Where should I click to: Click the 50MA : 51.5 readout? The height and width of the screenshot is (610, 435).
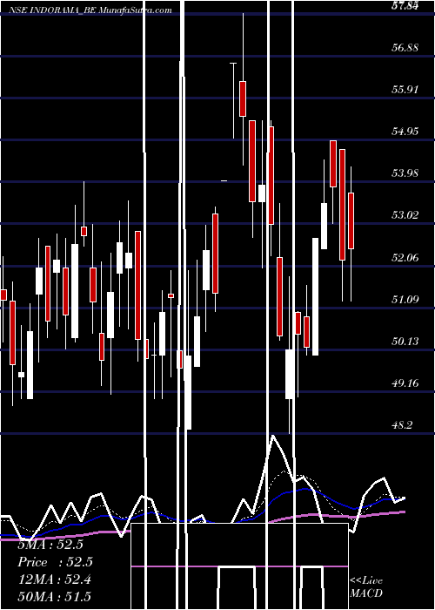click(x=55, y=597)
